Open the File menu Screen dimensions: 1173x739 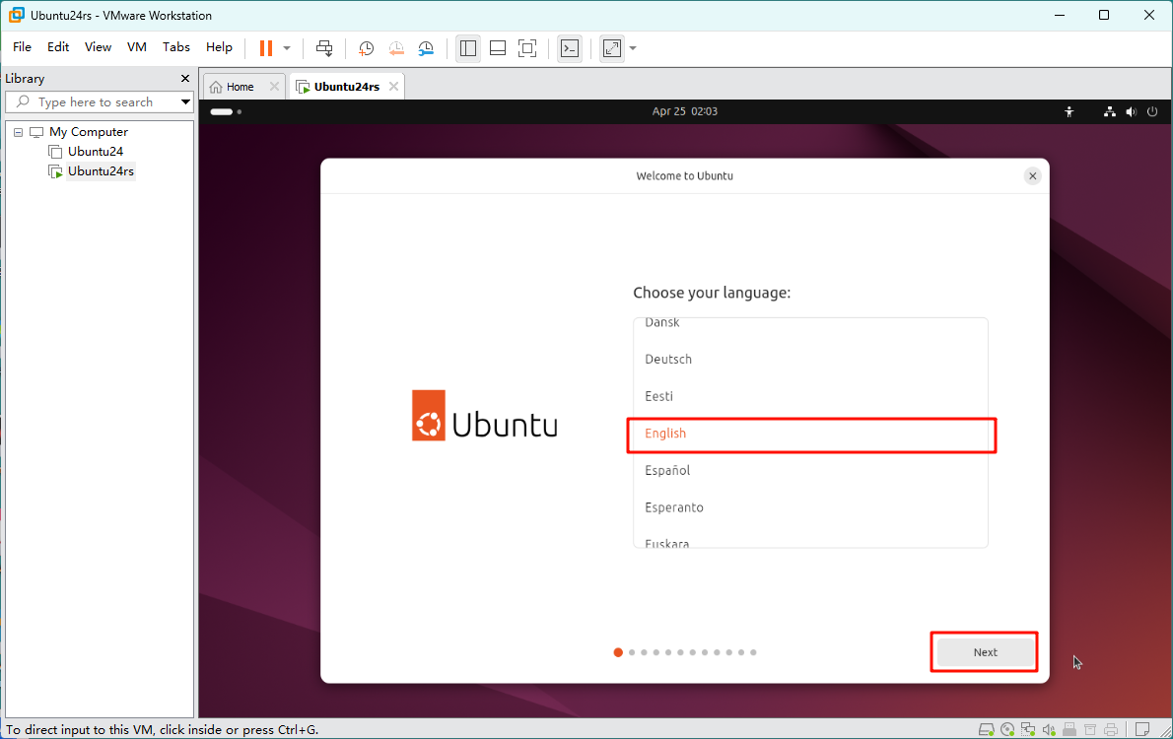[x=22, y=47]
